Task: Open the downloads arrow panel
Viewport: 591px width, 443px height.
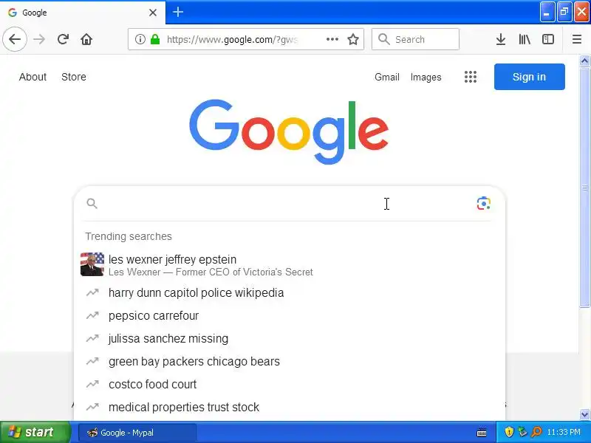Action: click(501, 39)
